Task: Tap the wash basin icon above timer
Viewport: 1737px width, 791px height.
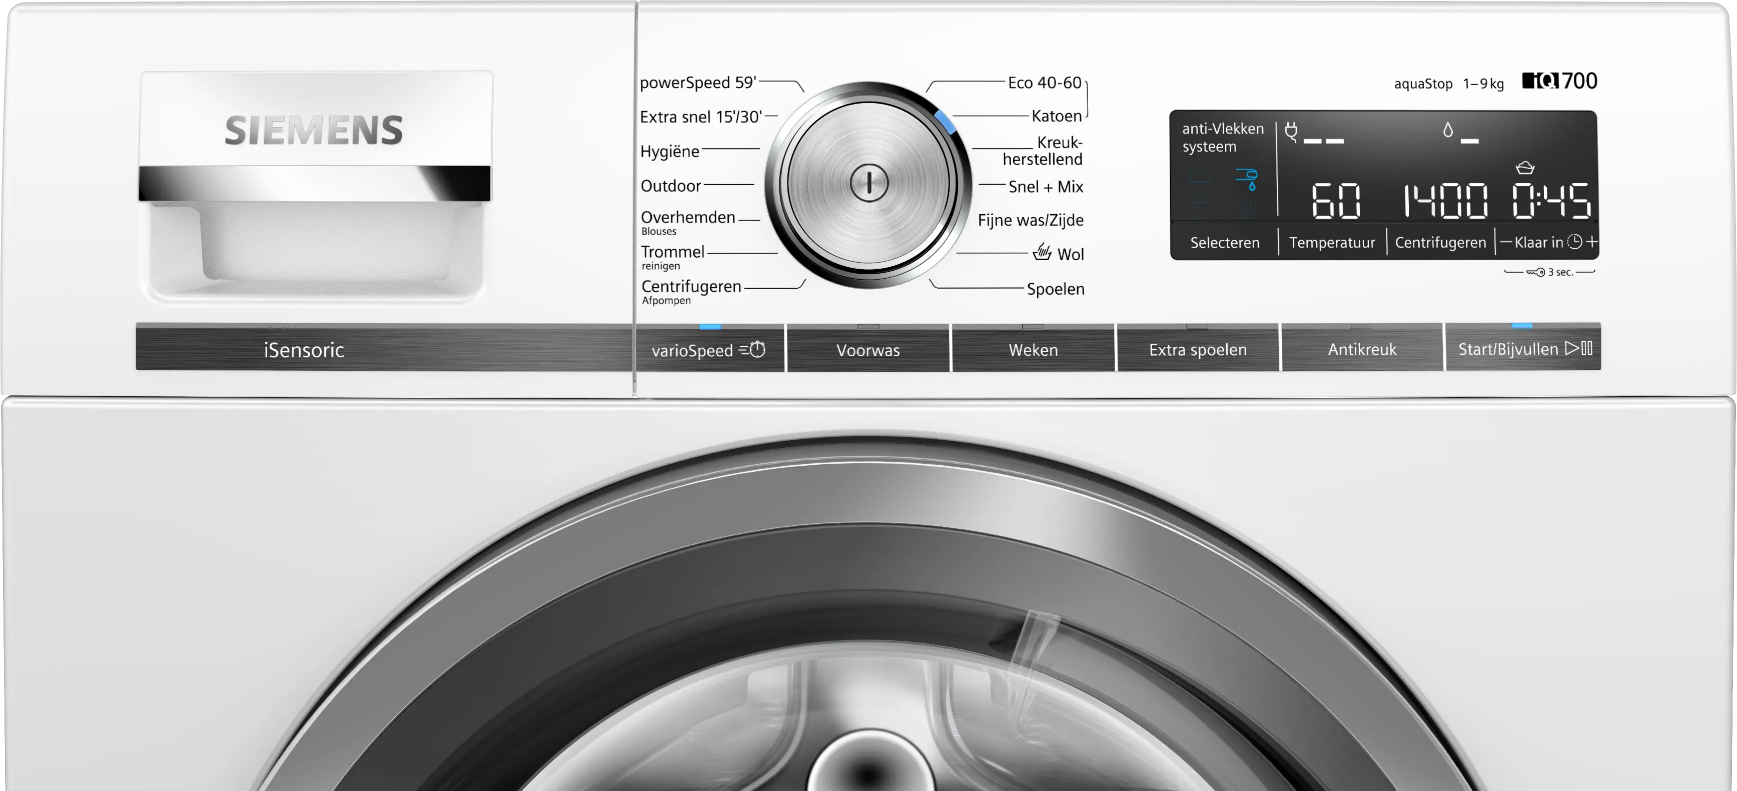Action: (1524, 167)
